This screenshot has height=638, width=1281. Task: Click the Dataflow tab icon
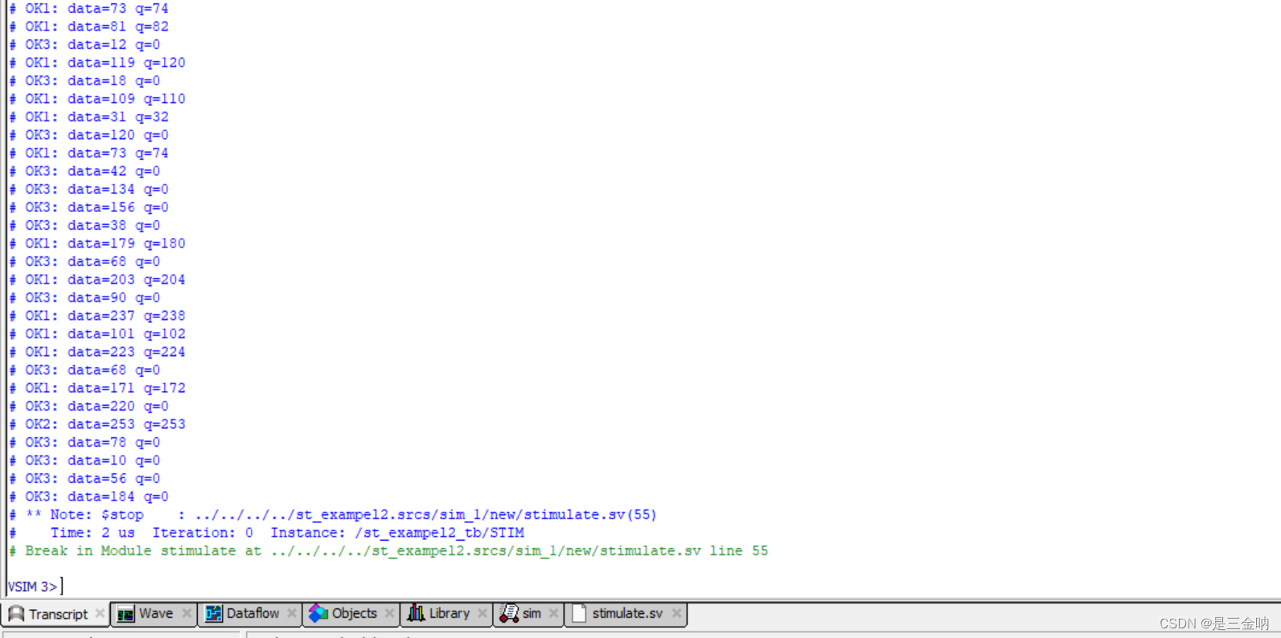pyautogui.click(x=213, y=614)
